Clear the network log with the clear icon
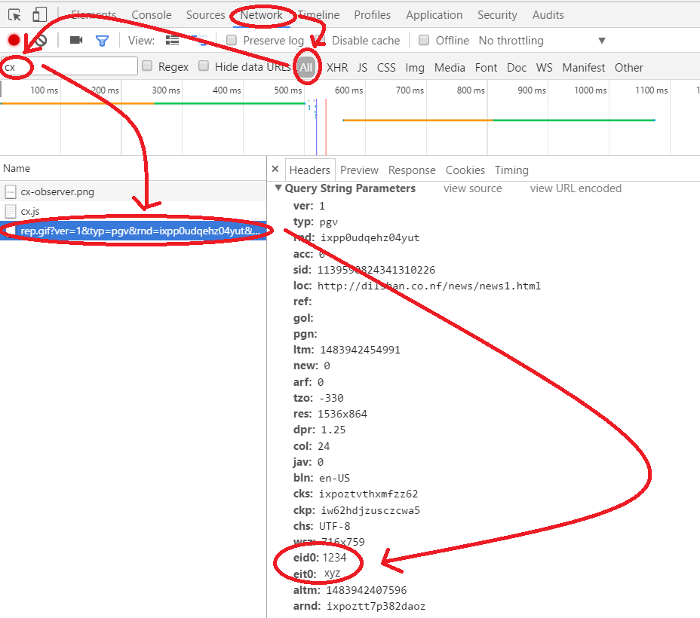The height and width of the screenshot is (618, 700). coord(41,41)
